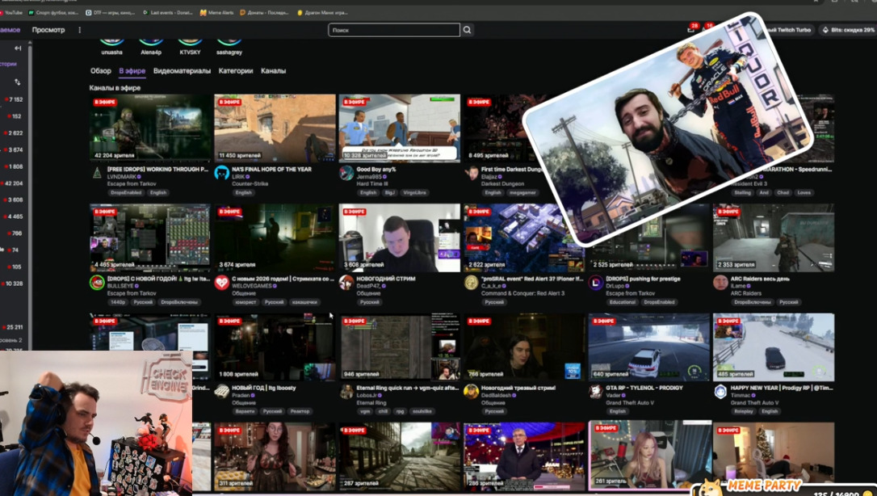The width and height of the screenshot is (877, 496).
Task: Open DedBaldesh channel avatar
Action: click(x=471, y=392)
